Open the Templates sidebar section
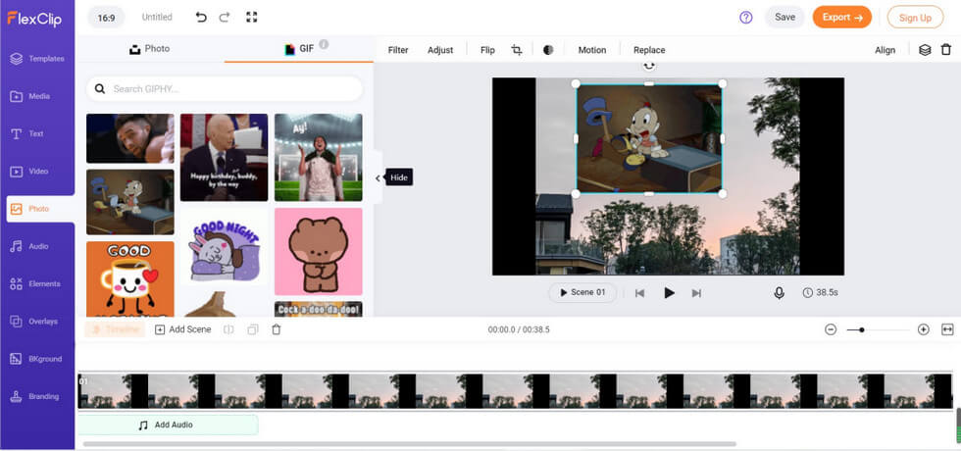This screenshot has width=961, height=451. 37,59
